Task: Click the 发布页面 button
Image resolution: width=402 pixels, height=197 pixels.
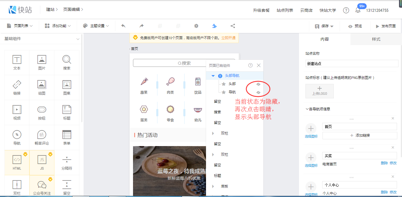Action: [x=386, y=26]
